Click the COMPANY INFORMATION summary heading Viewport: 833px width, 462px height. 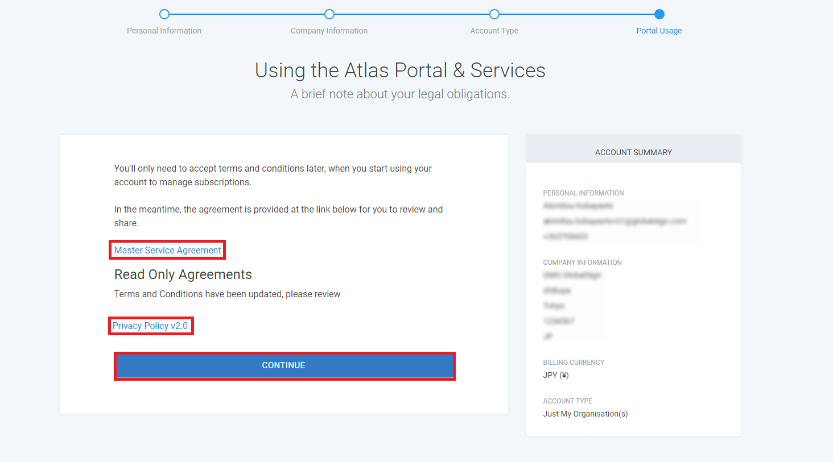coord(582,263)
